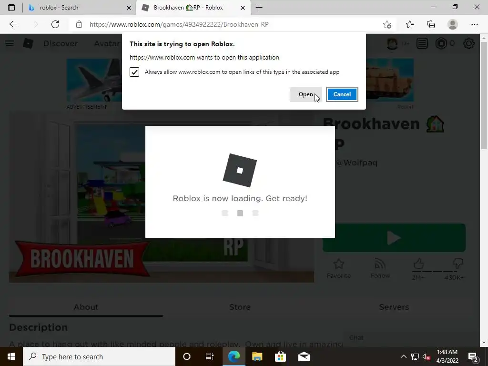Open the Roblox hamburger menu
488x366 pixels.
(x=10, y=43)
